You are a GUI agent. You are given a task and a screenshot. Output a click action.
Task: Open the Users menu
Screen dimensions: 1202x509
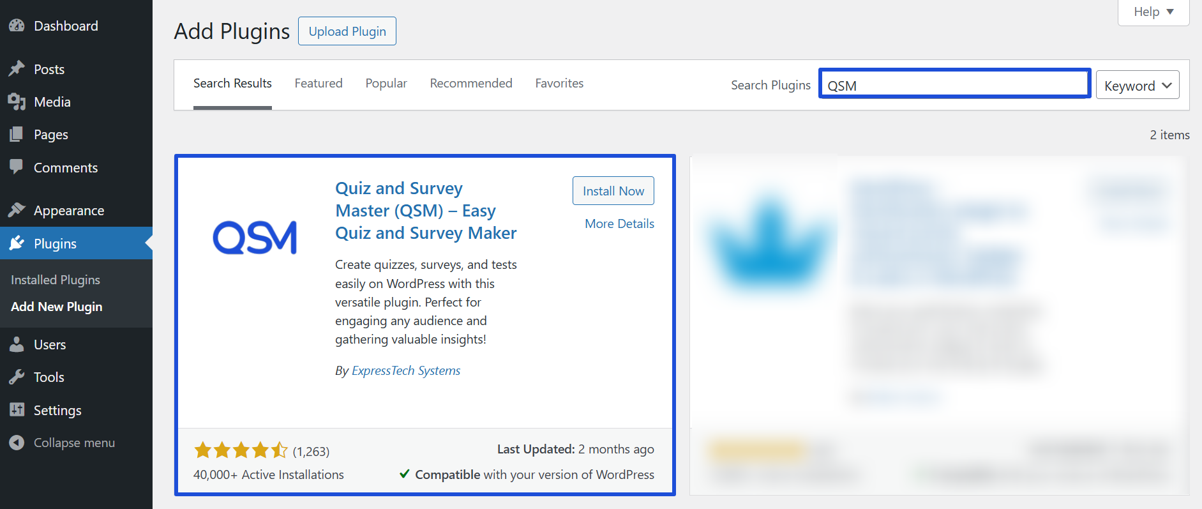click(76, 344)
